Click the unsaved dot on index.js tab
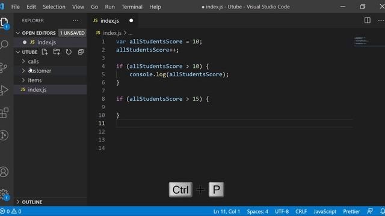Screen dimensions: 385x216 131,20
